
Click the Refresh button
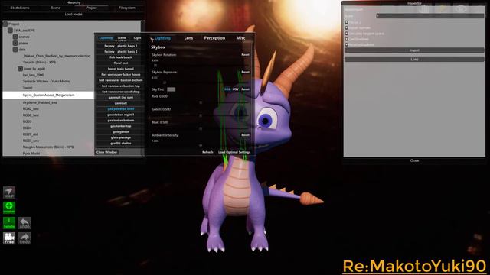[x=207, y=152]
